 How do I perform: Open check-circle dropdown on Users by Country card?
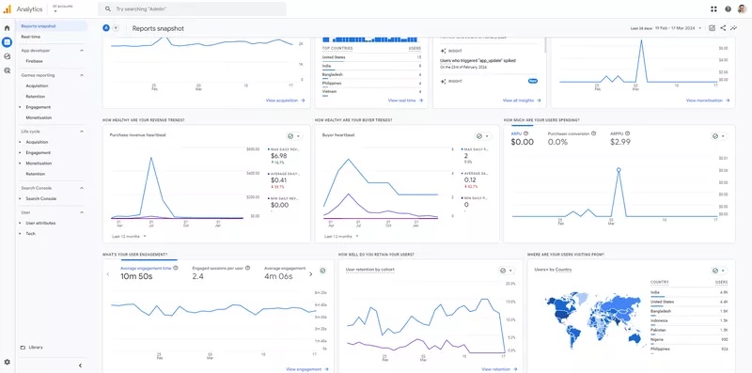coord(719,271)
